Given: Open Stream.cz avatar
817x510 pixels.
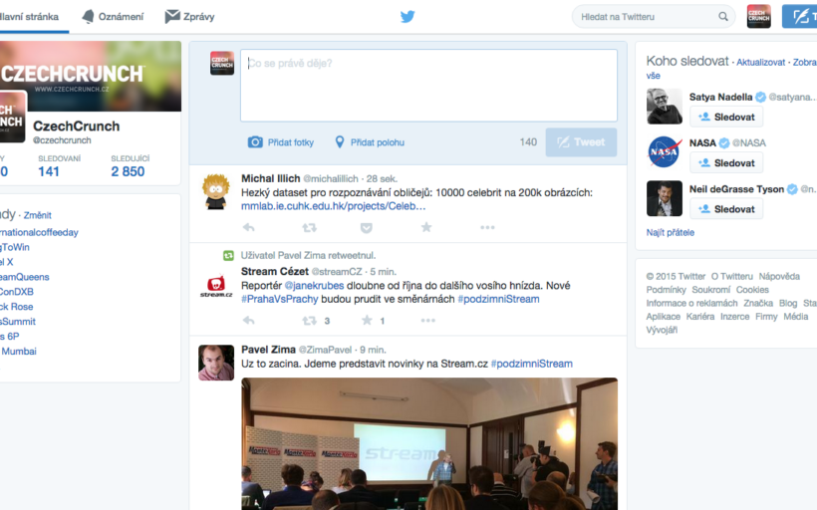Looking at the screenshot, I should (x=216, y=285).
